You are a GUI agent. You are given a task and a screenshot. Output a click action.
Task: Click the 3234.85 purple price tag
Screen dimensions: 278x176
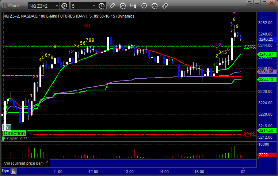[x=266, y=72]
